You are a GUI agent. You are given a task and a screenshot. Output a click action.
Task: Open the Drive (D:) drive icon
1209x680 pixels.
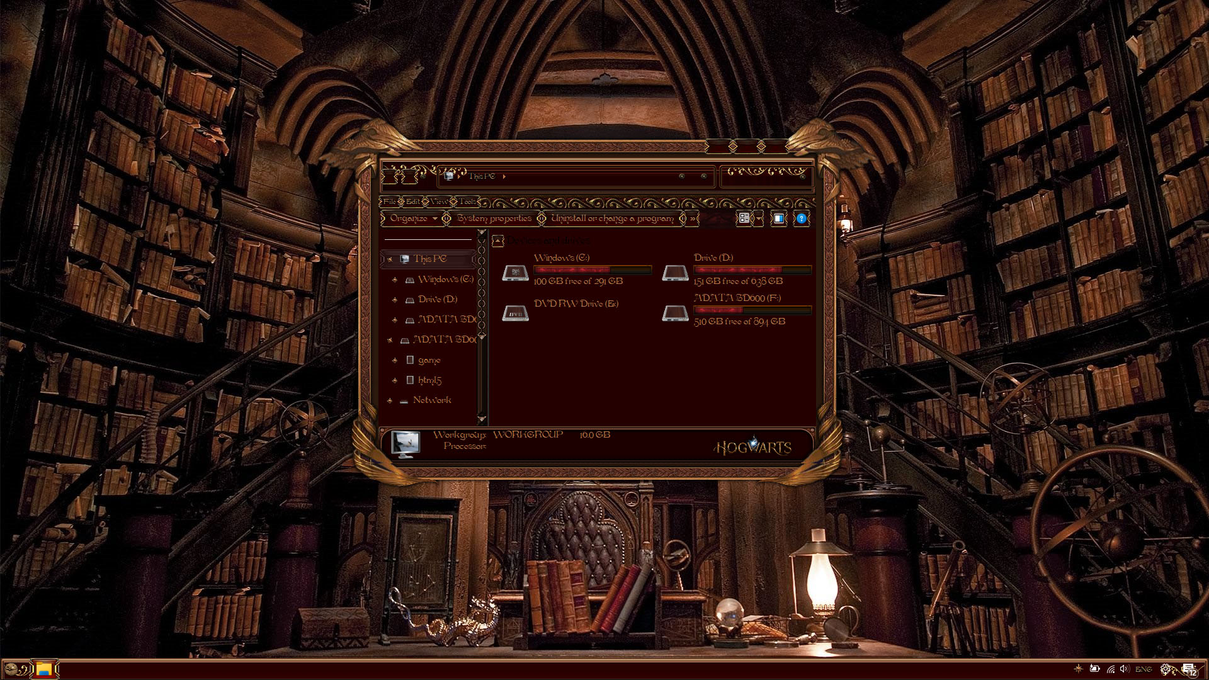tap(675, 273)
